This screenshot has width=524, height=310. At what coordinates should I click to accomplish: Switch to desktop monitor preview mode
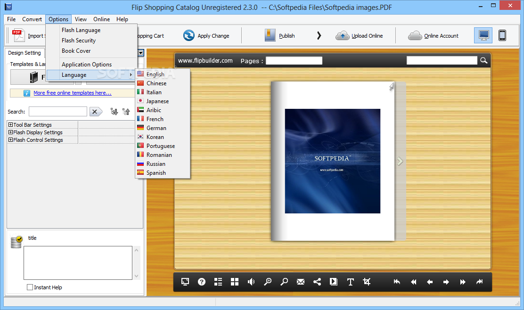coord(483,35)
